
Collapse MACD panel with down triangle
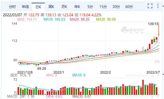coord(158,97)
